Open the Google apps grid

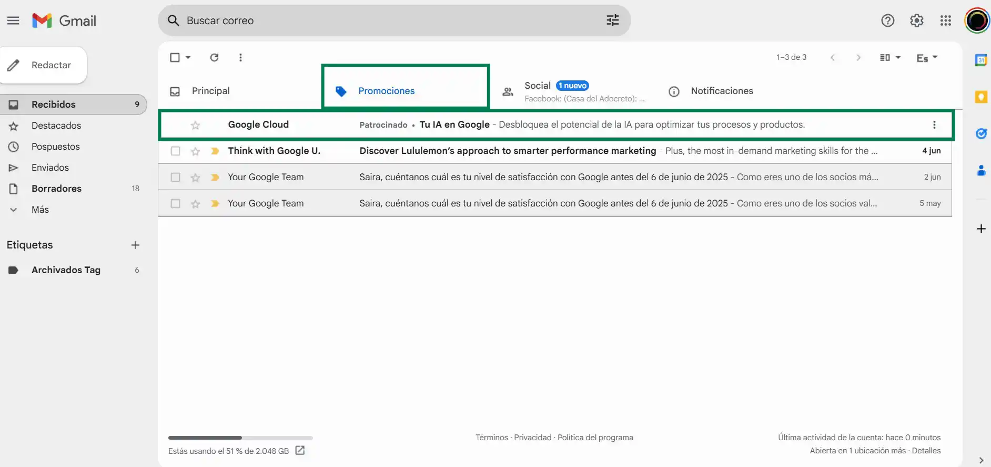click(x=945, y=20)
